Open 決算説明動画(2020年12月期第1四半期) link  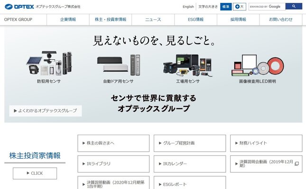pos(113,183)
